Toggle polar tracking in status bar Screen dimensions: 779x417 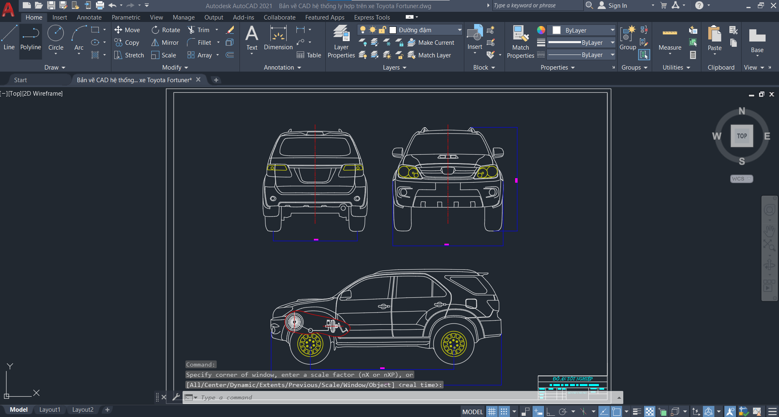coord(563,412)
